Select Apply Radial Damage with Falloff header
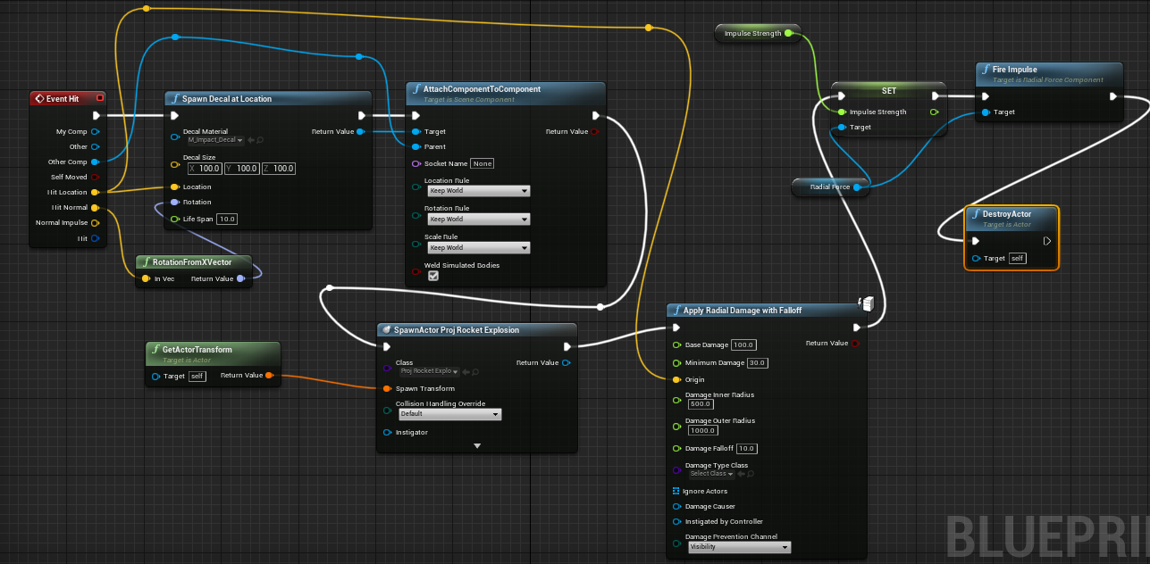Viewport: 1150px width, 564px height. (767, 311)
